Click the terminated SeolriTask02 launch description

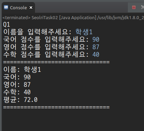[73, 18]
